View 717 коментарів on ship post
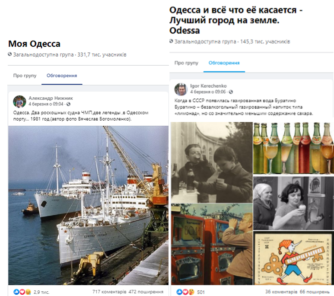334x296 pixels. point(109,292)
